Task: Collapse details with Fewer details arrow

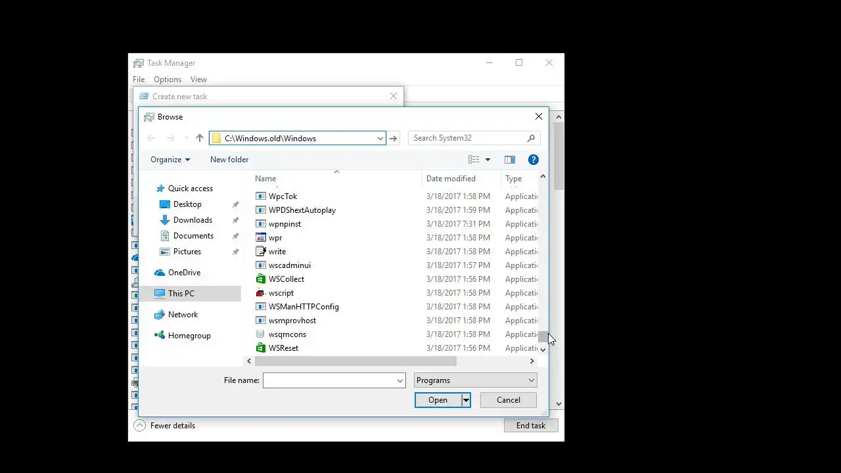Action: (139, 426)
